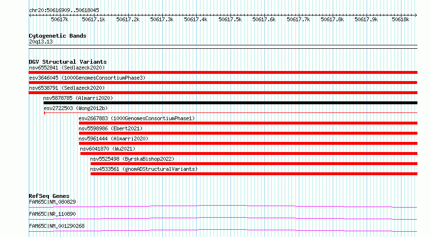Click nsv5598986 (Ebert2021) variant label
Viewport: 431px width, 237px height.
(110, 128)
